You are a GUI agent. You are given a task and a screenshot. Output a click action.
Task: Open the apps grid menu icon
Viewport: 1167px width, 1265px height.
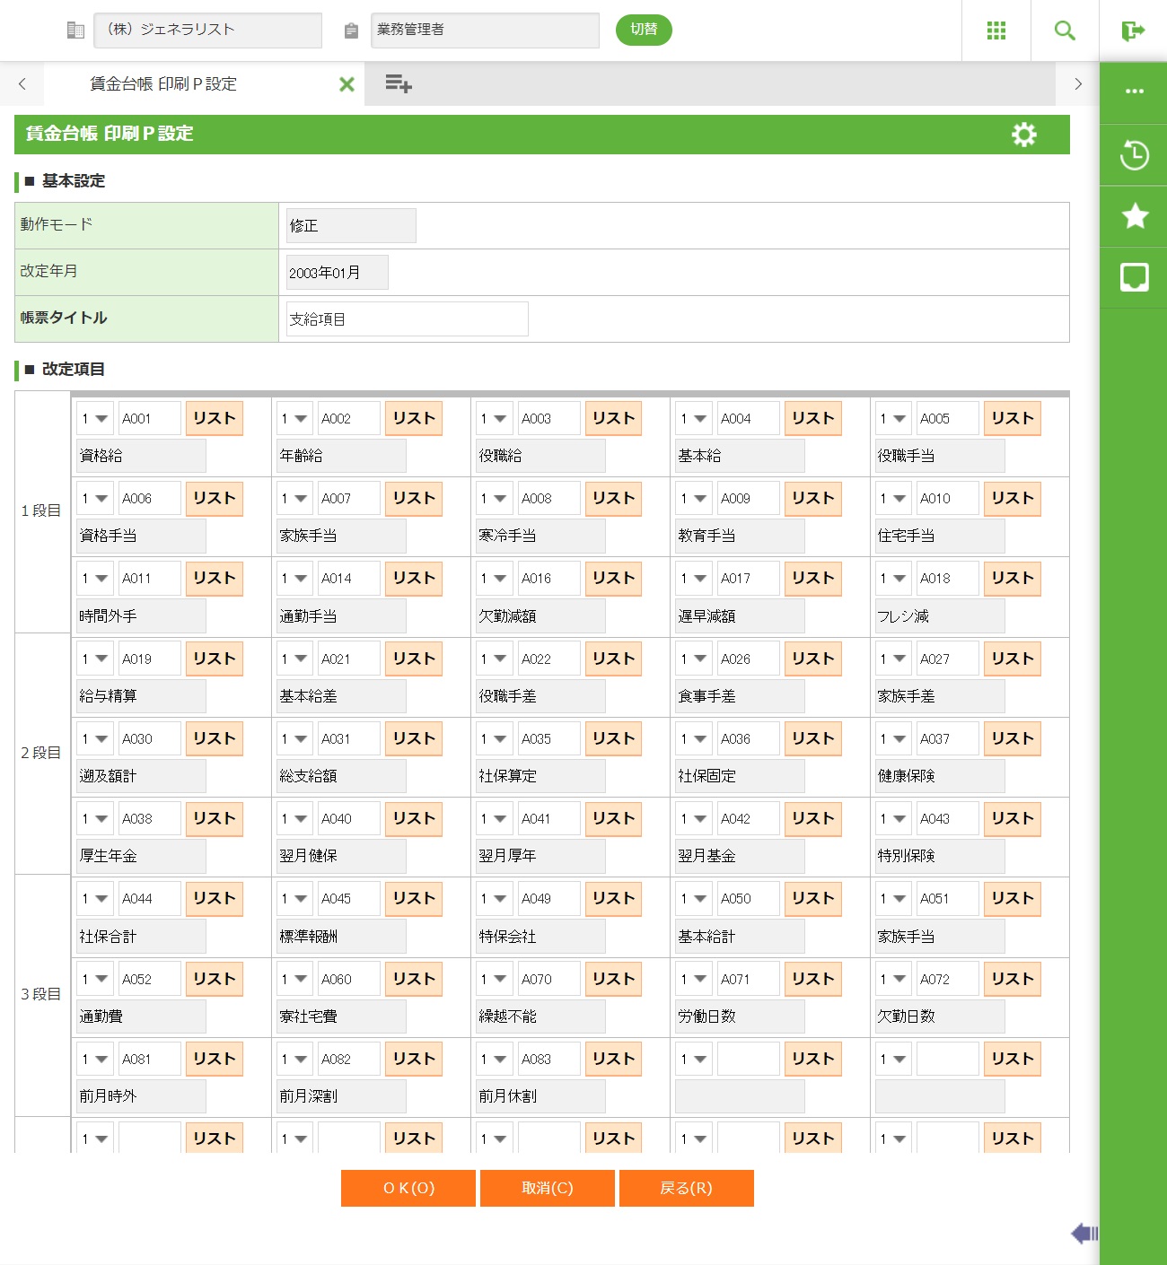coord(996,31)
